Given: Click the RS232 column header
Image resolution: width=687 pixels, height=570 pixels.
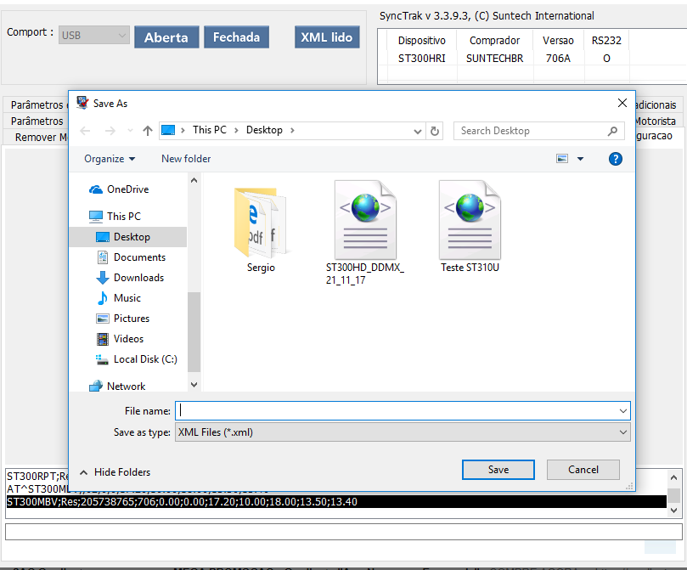Looking at the screenshot, I should point(606,40).
